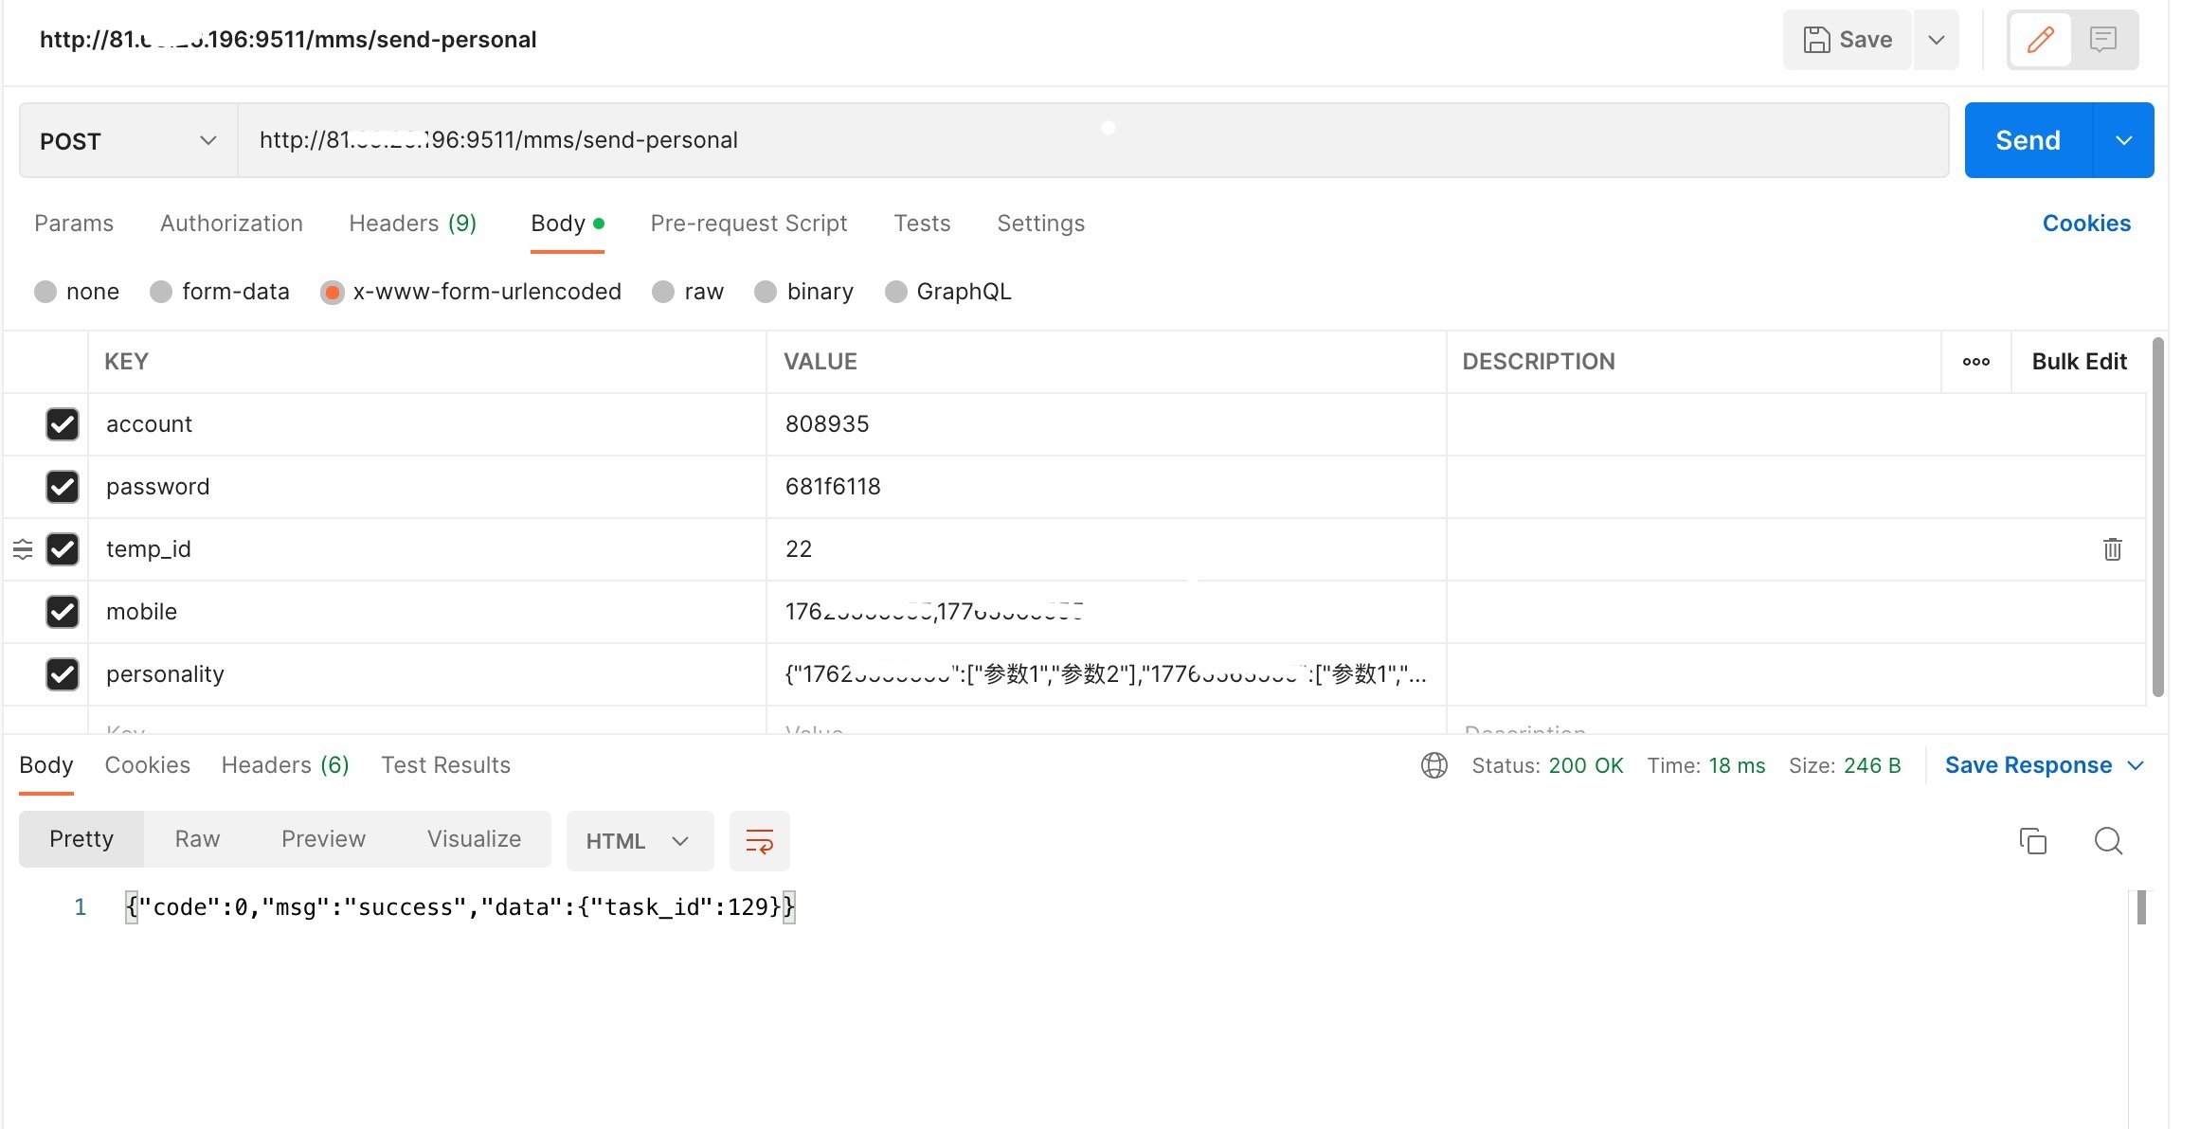
Task: Choose the binary body type radio
Action: click(766, 292)
